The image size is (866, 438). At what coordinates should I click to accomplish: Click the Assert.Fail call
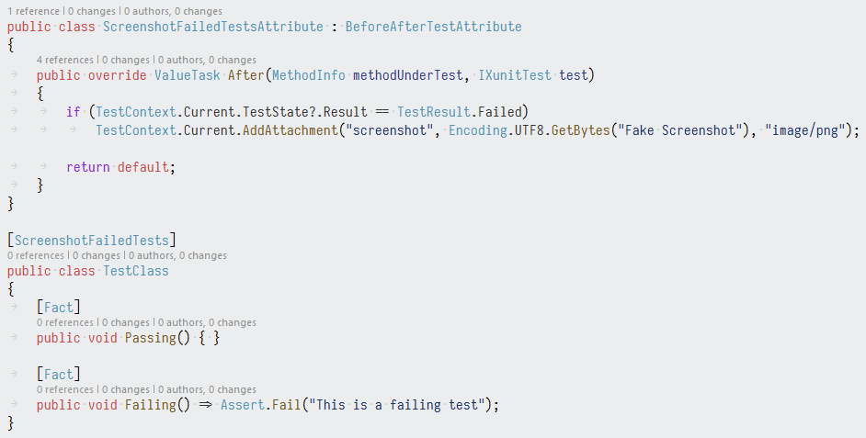point(261,405)
